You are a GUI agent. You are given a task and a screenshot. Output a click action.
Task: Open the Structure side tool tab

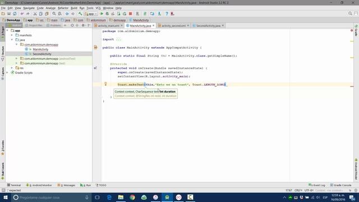(x=3, y=54)
